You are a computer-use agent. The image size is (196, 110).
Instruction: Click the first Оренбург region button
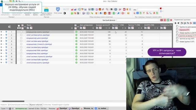(x=63, y=108)
